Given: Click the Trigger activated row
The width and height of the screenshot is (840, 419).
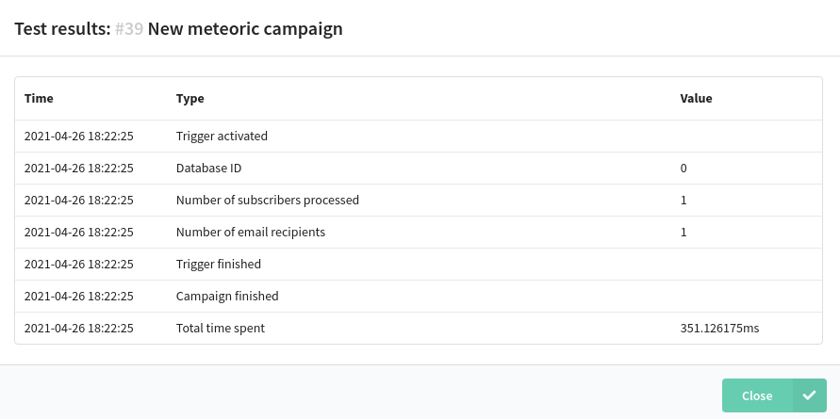Looking at the screenshot, I should pyautogui.click(x=419, y=136).
